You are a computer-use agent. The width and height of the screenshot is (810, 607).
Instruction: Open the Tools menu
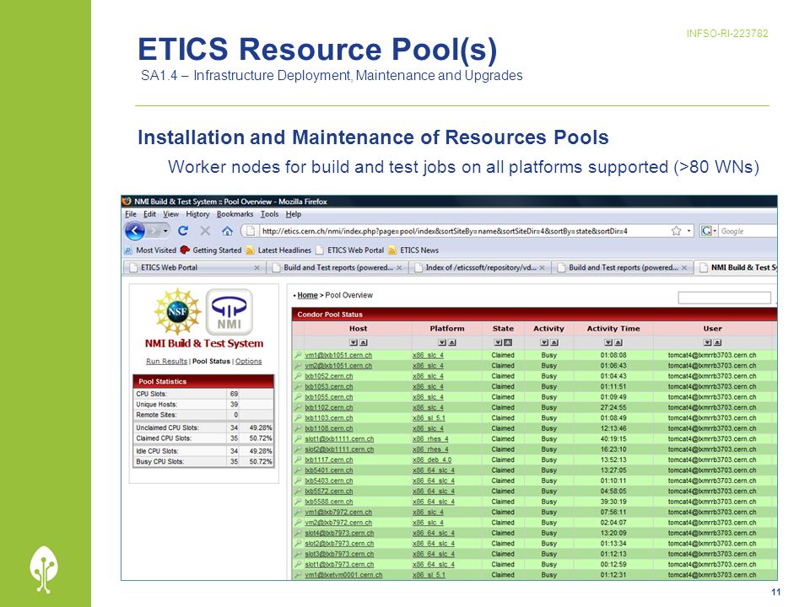click(x=269, y=214)
